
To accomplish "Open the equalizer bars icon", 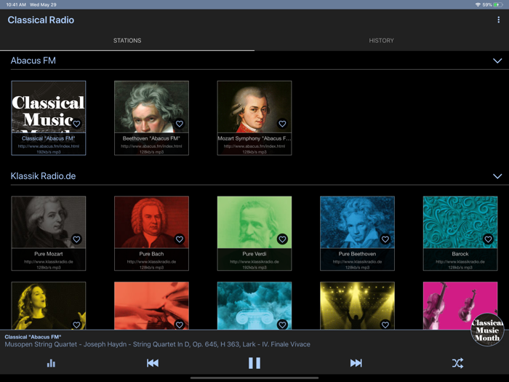I will [x=51, y=363].
